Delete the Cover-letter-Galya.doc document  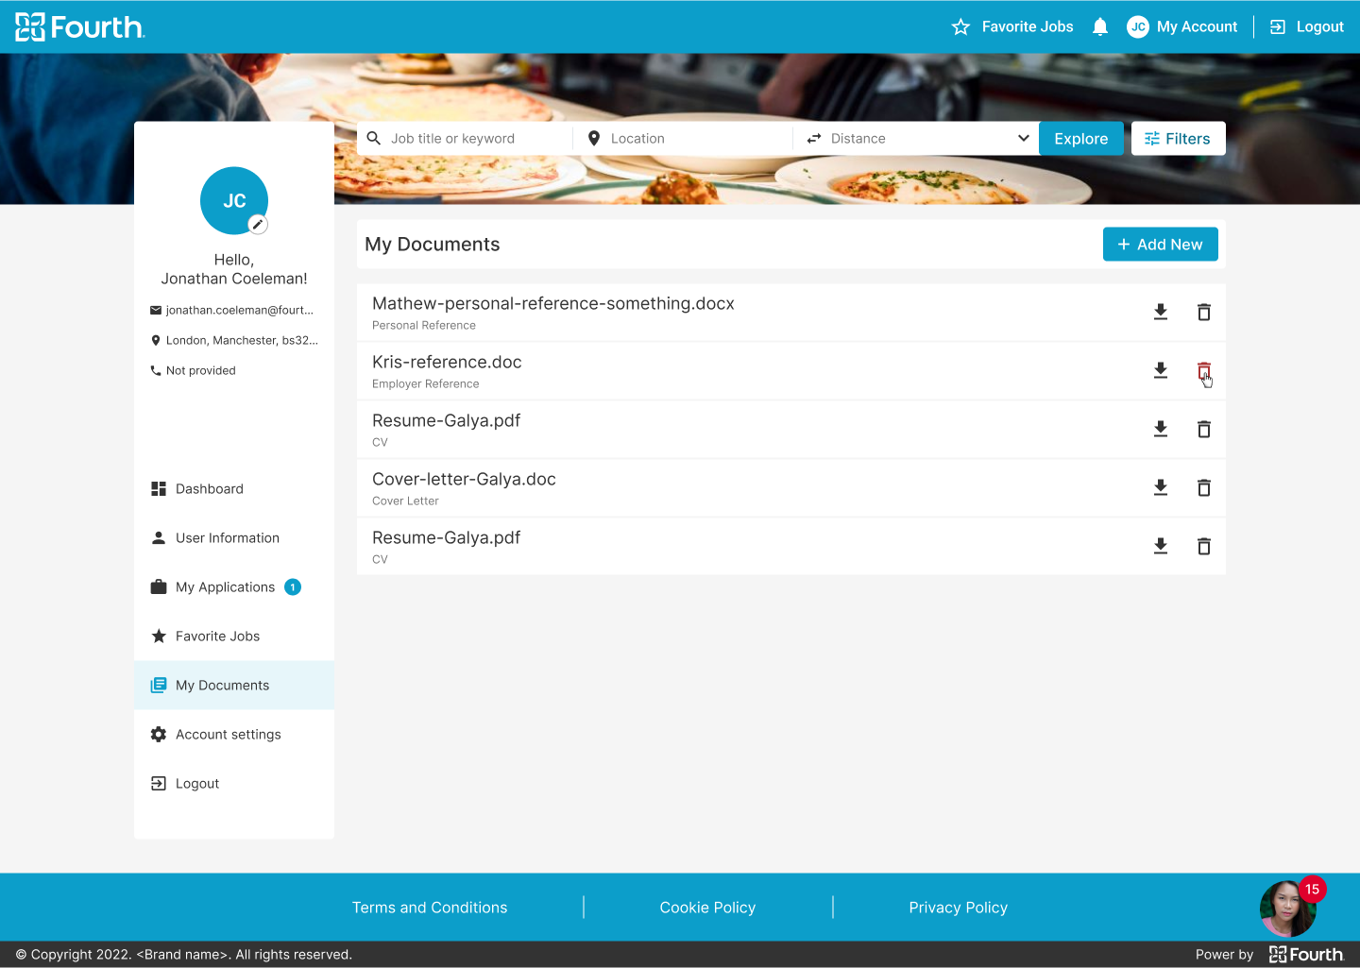click(1204, 488)
